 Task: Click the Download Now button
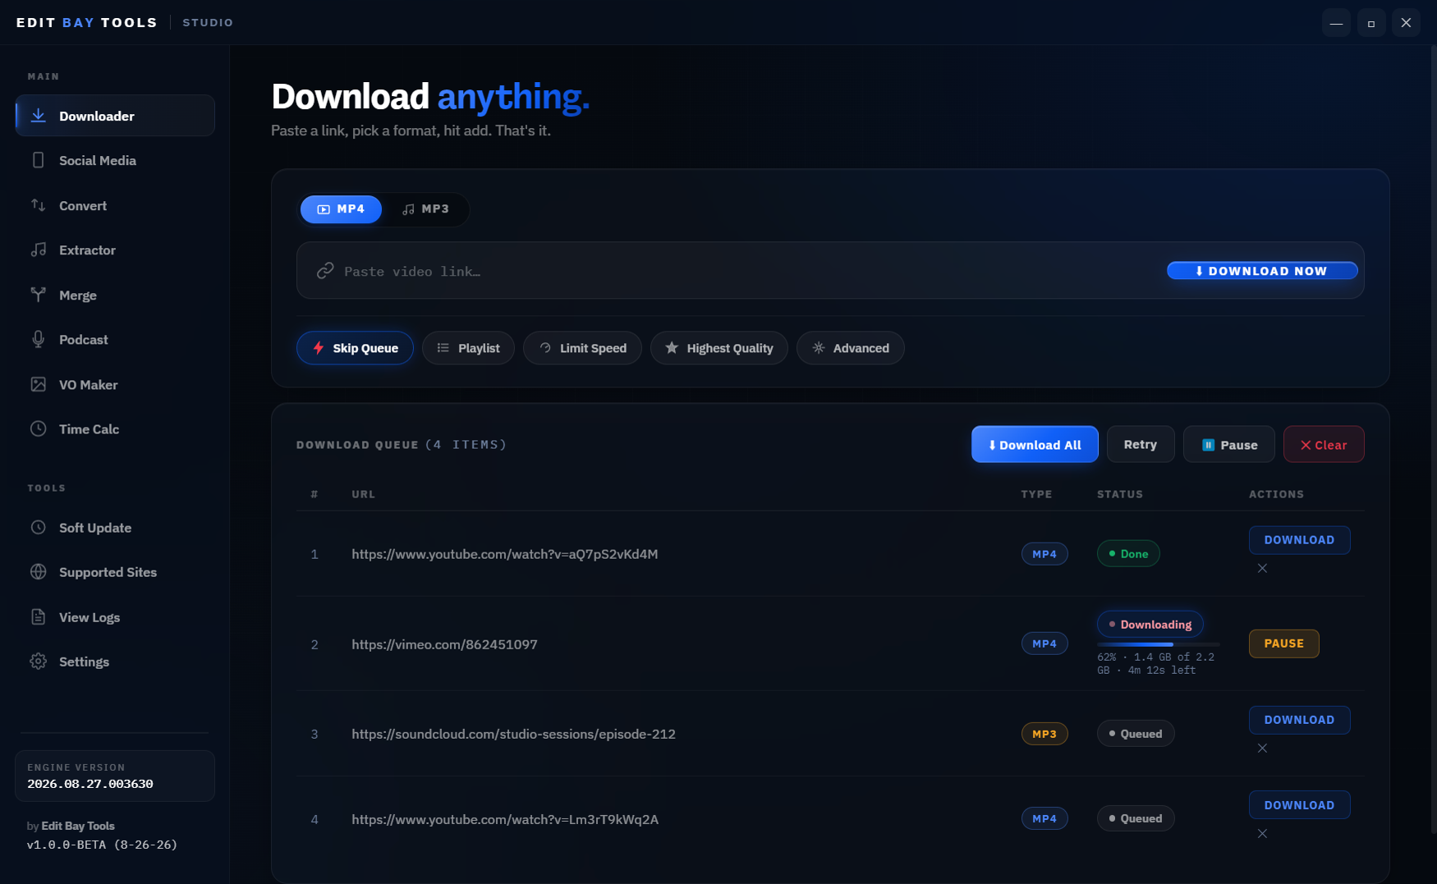(1262, 271)
